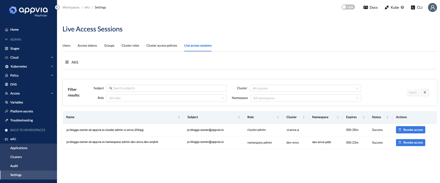The width and height of the screenshot is (440, 183).
Task: Sort the table by Subject column
Action: click(239, 117)
